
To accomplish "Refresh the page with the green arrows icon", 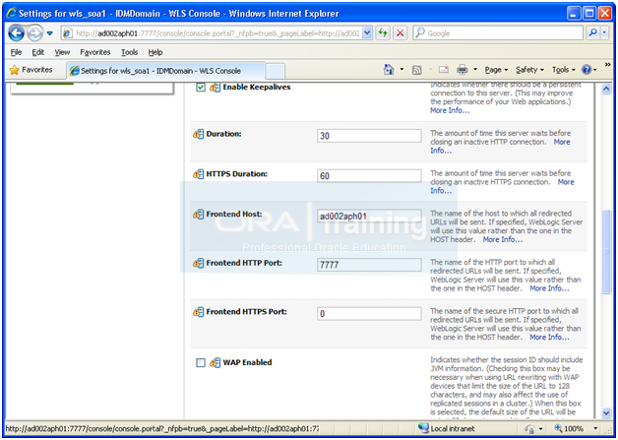I will [x=382, y=33].
